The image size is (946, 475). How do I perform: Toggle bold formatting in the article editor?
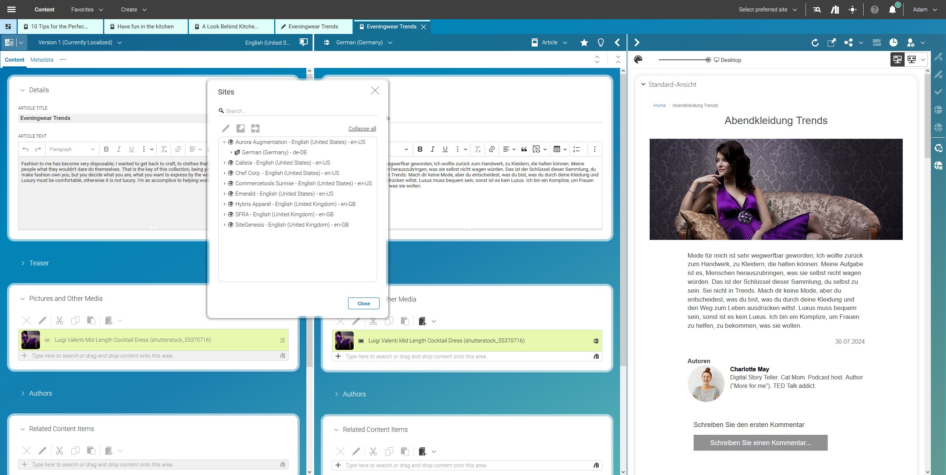[106, 149]
